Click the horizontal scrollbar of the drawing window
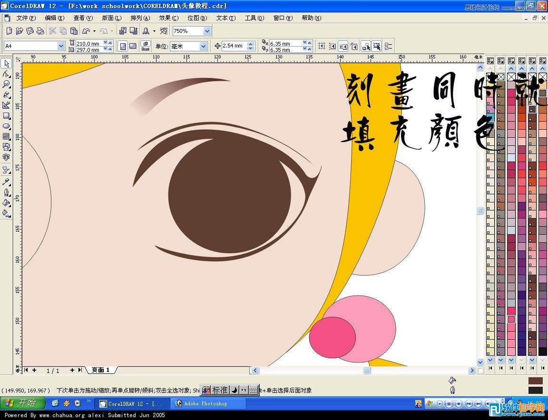The image size is (548, 420). (366, 370)
